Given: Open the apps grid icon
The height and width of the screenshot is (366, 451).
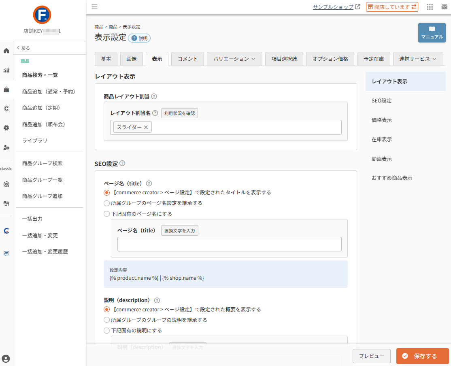Looking at the screenshot, I should tap(430, 7).
